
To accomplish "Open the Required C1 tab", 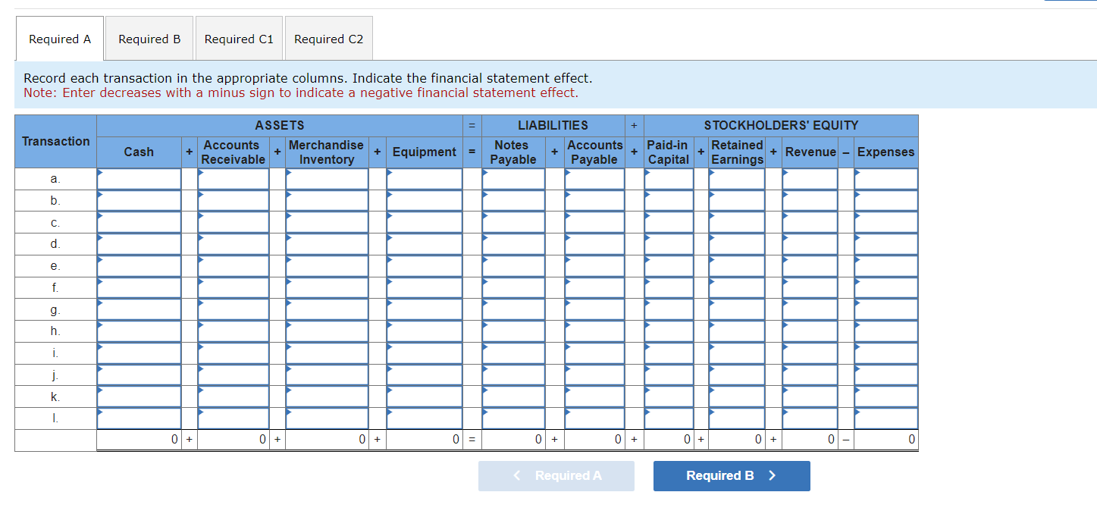I will [x=239, y=39].
